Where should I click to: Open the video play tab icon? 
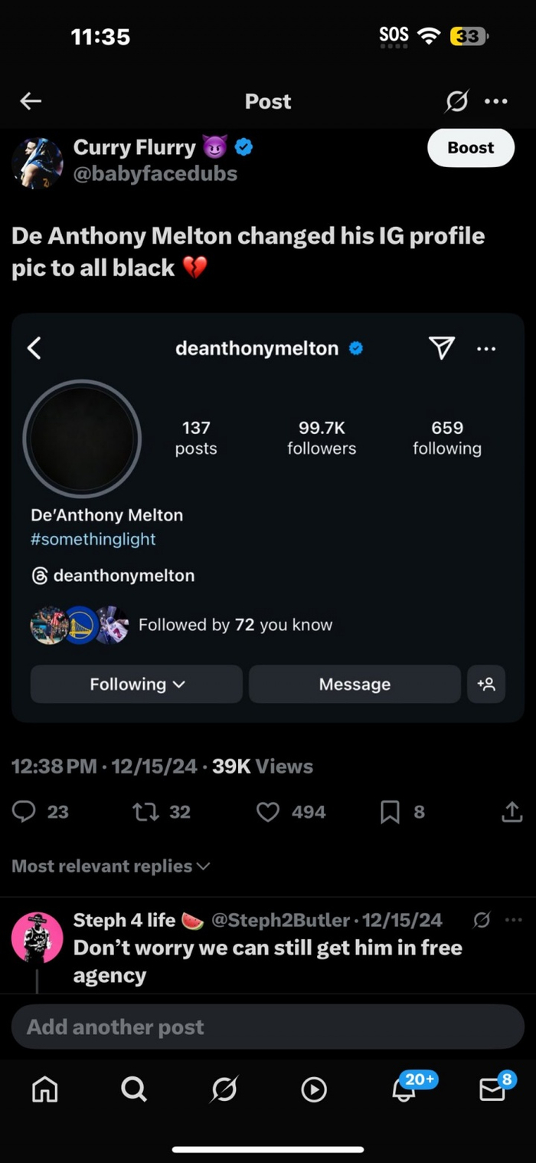click(314, 1089)
